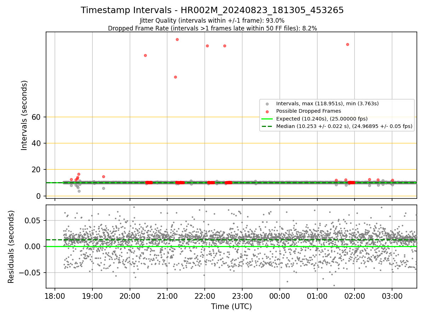Click the 'Residuals (seconds)' y-axis label
Image resolution: width=425 pixels, height=319 pixels.
point(11,247)
